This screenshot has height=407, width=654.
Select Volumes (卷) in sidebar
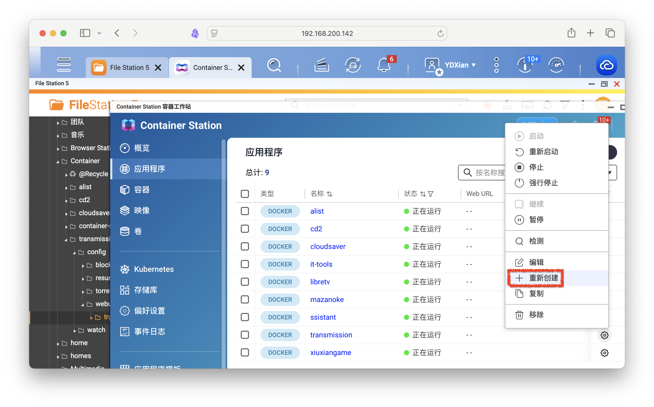[169, 231]
